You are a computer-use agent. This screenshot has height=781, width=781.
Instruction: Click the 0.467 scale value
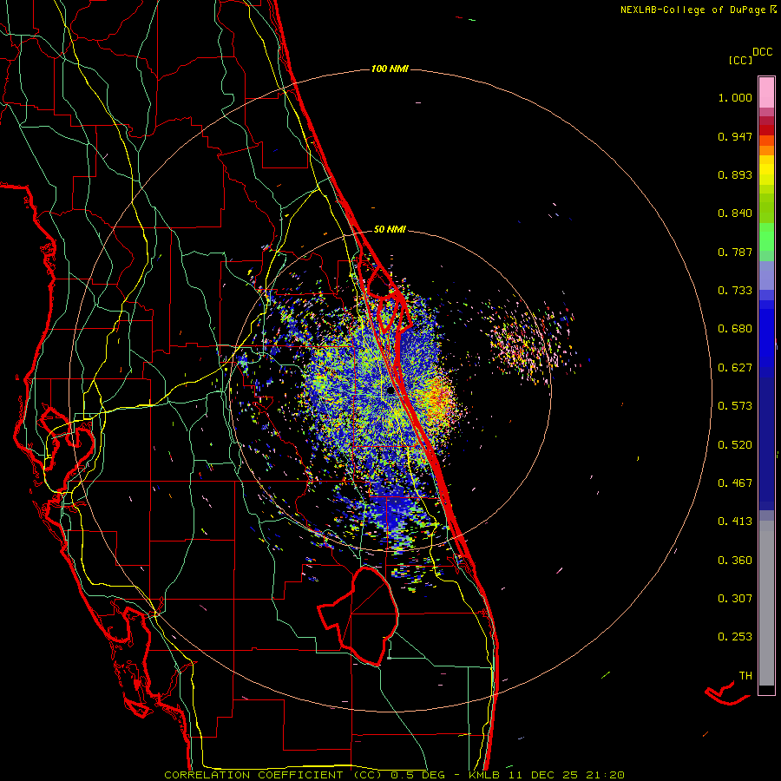pos(735,483)
